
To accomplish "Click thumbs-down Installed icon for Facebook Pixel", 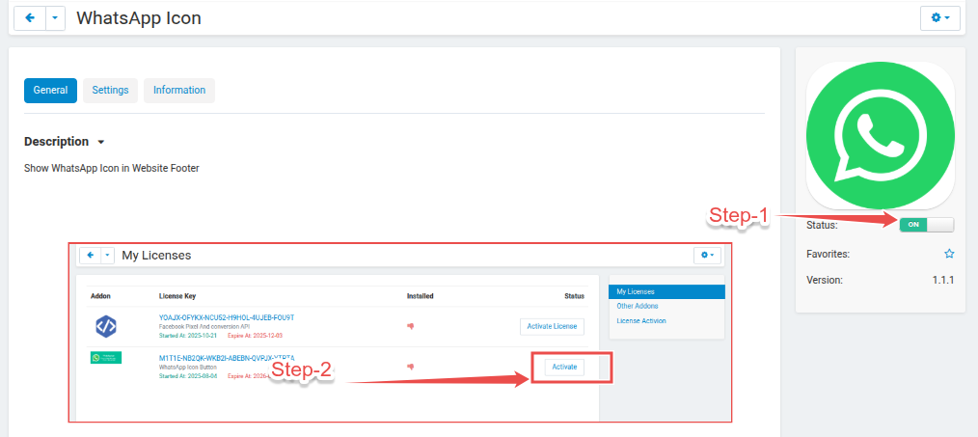I will [x=411, y=326].
